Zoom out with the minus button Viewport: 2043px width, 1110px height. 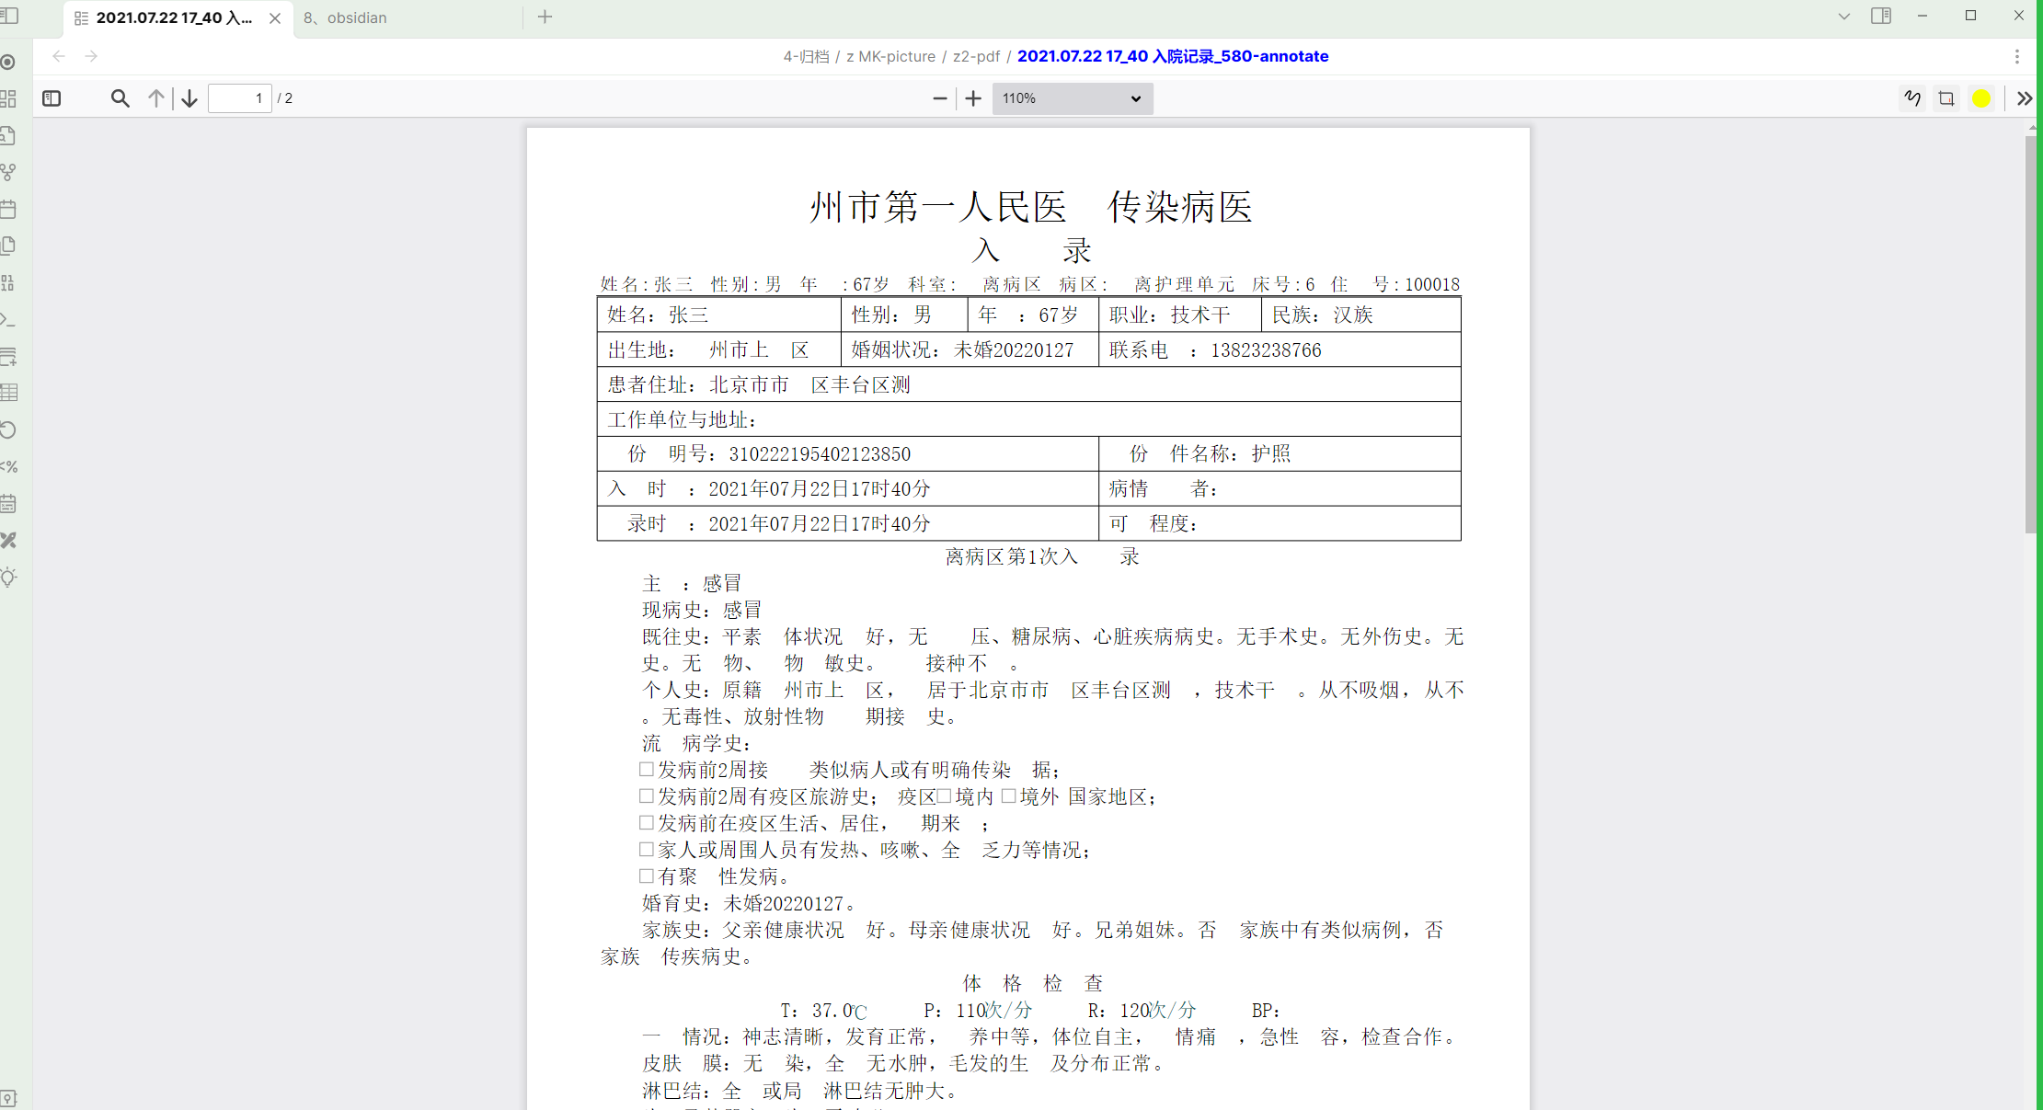pos(940,98)
